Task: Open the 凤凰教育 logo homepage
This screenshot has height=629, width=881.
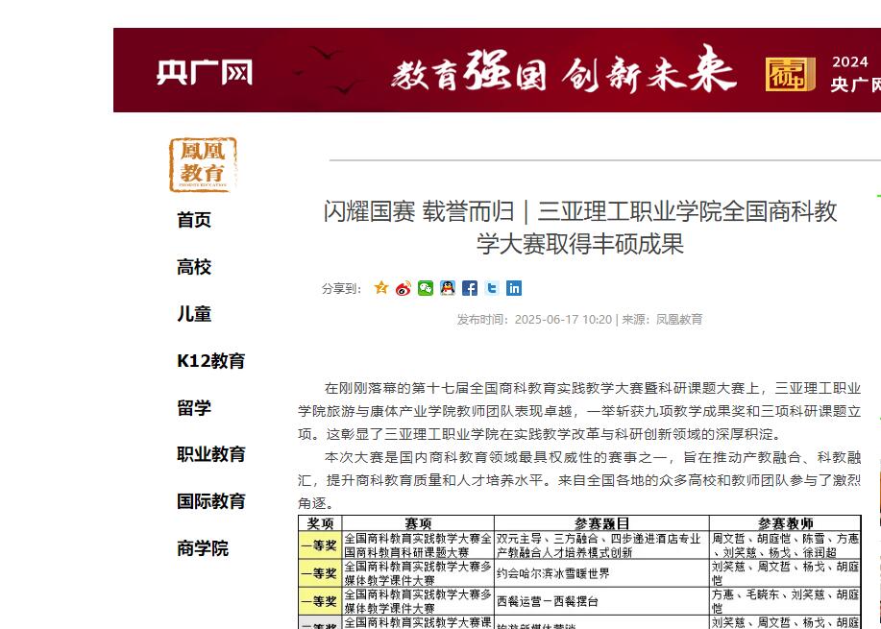Action: [201, 164]
